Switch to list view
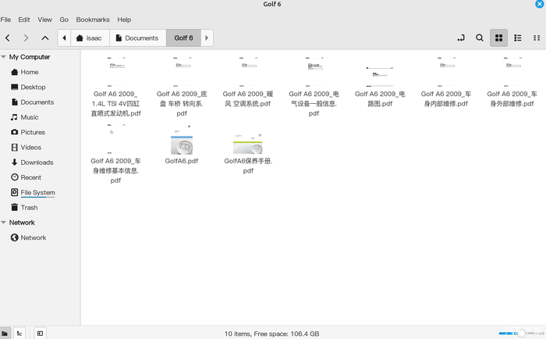Image resolution: width=546 pixels, height=339 pixels. pyautogui.click(x=517, y=37)
